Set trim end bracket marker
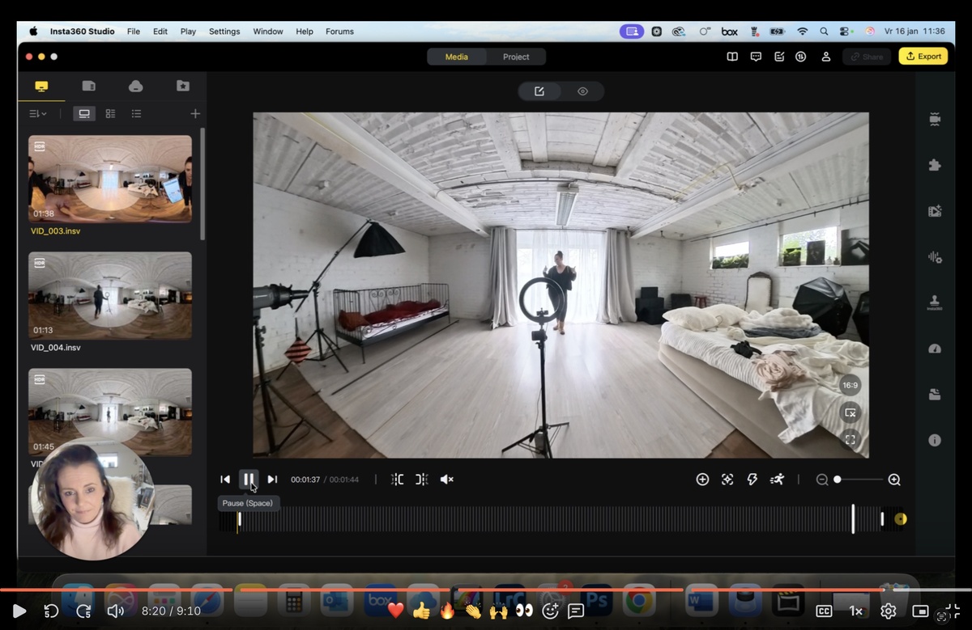972x630 pixels. coord(422,480)
